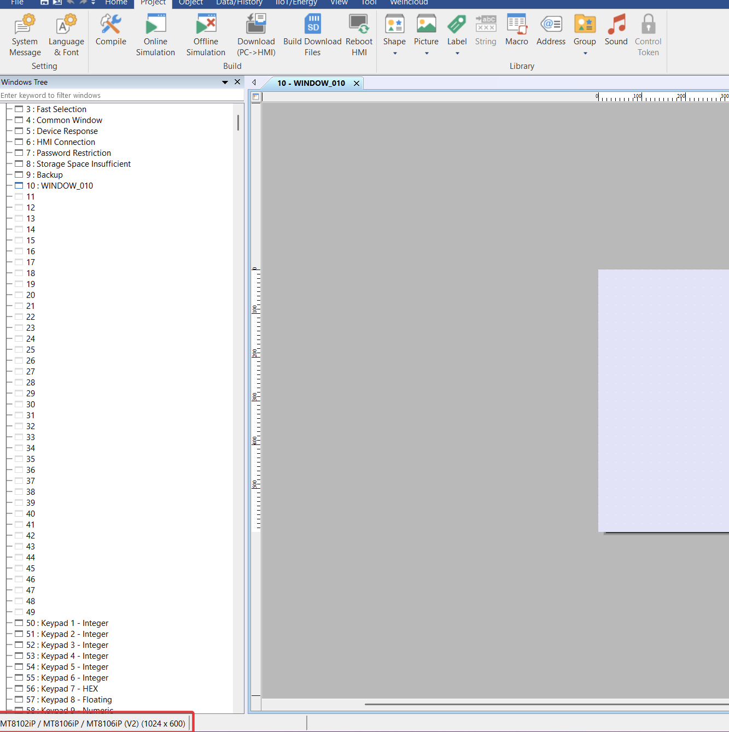This screenshot has height=732, width=729.
Task: Click the Reboot HMI icon
Action: pyautogui.click(x=359, y=25)
